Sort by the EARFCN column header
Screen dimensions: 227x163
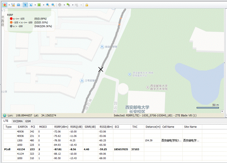[x=23, y=127]
